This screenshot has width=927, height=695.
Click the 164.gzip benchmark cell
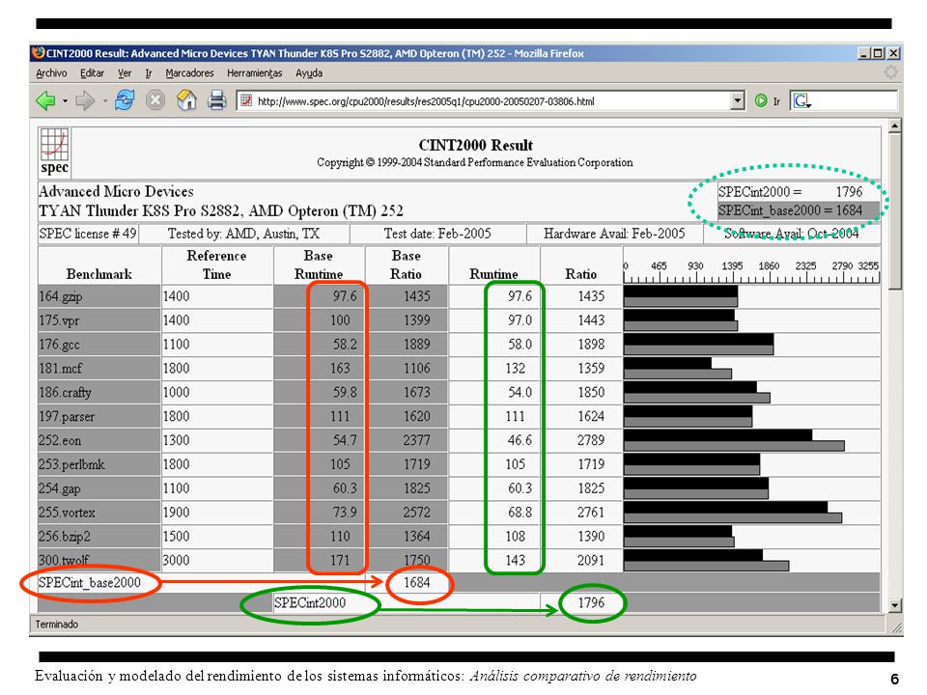coord(99,296)
